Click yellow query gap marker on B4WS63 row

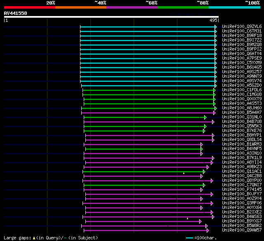coord(187,218)
